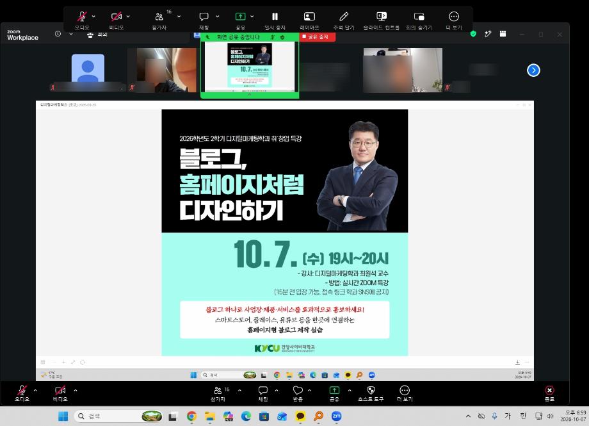Click microphone in-use tray icon

[494, 416]
